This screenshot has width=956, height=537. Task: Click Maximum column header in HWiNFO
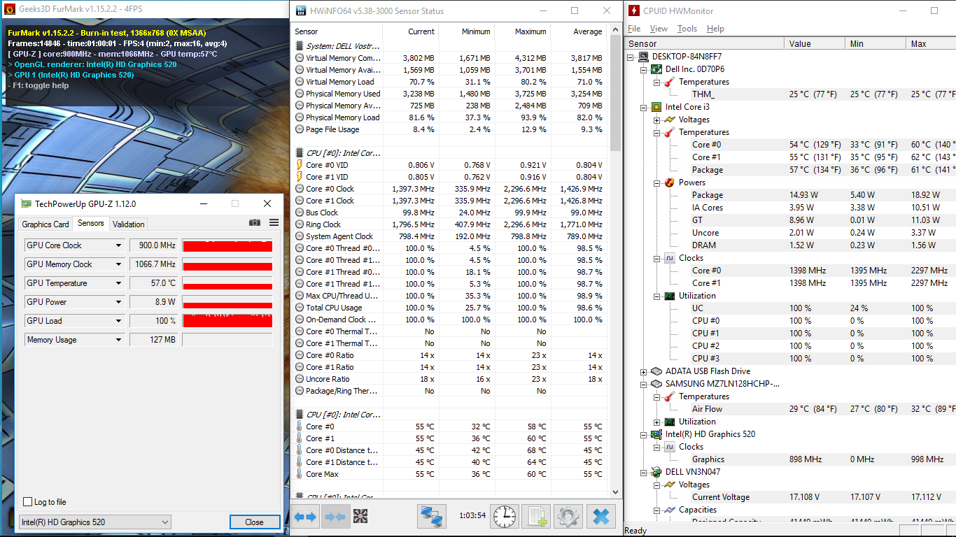coord(522,31)
